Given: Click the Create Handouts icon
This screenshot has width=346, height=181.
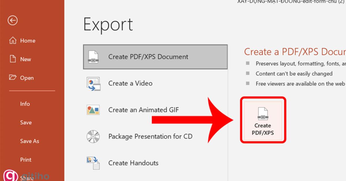Looking at the screenshot, I should (93, 163).
